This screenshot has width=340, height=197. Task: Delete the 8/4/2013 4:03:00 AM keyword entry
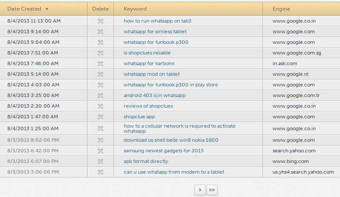[100, 85]
